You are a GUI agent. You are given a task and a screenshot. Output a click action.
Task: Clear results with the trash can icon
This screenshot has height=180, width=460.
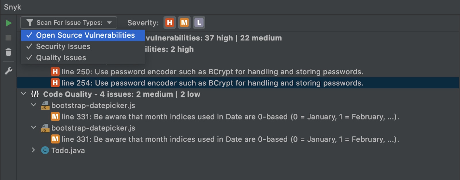point(9,52)
